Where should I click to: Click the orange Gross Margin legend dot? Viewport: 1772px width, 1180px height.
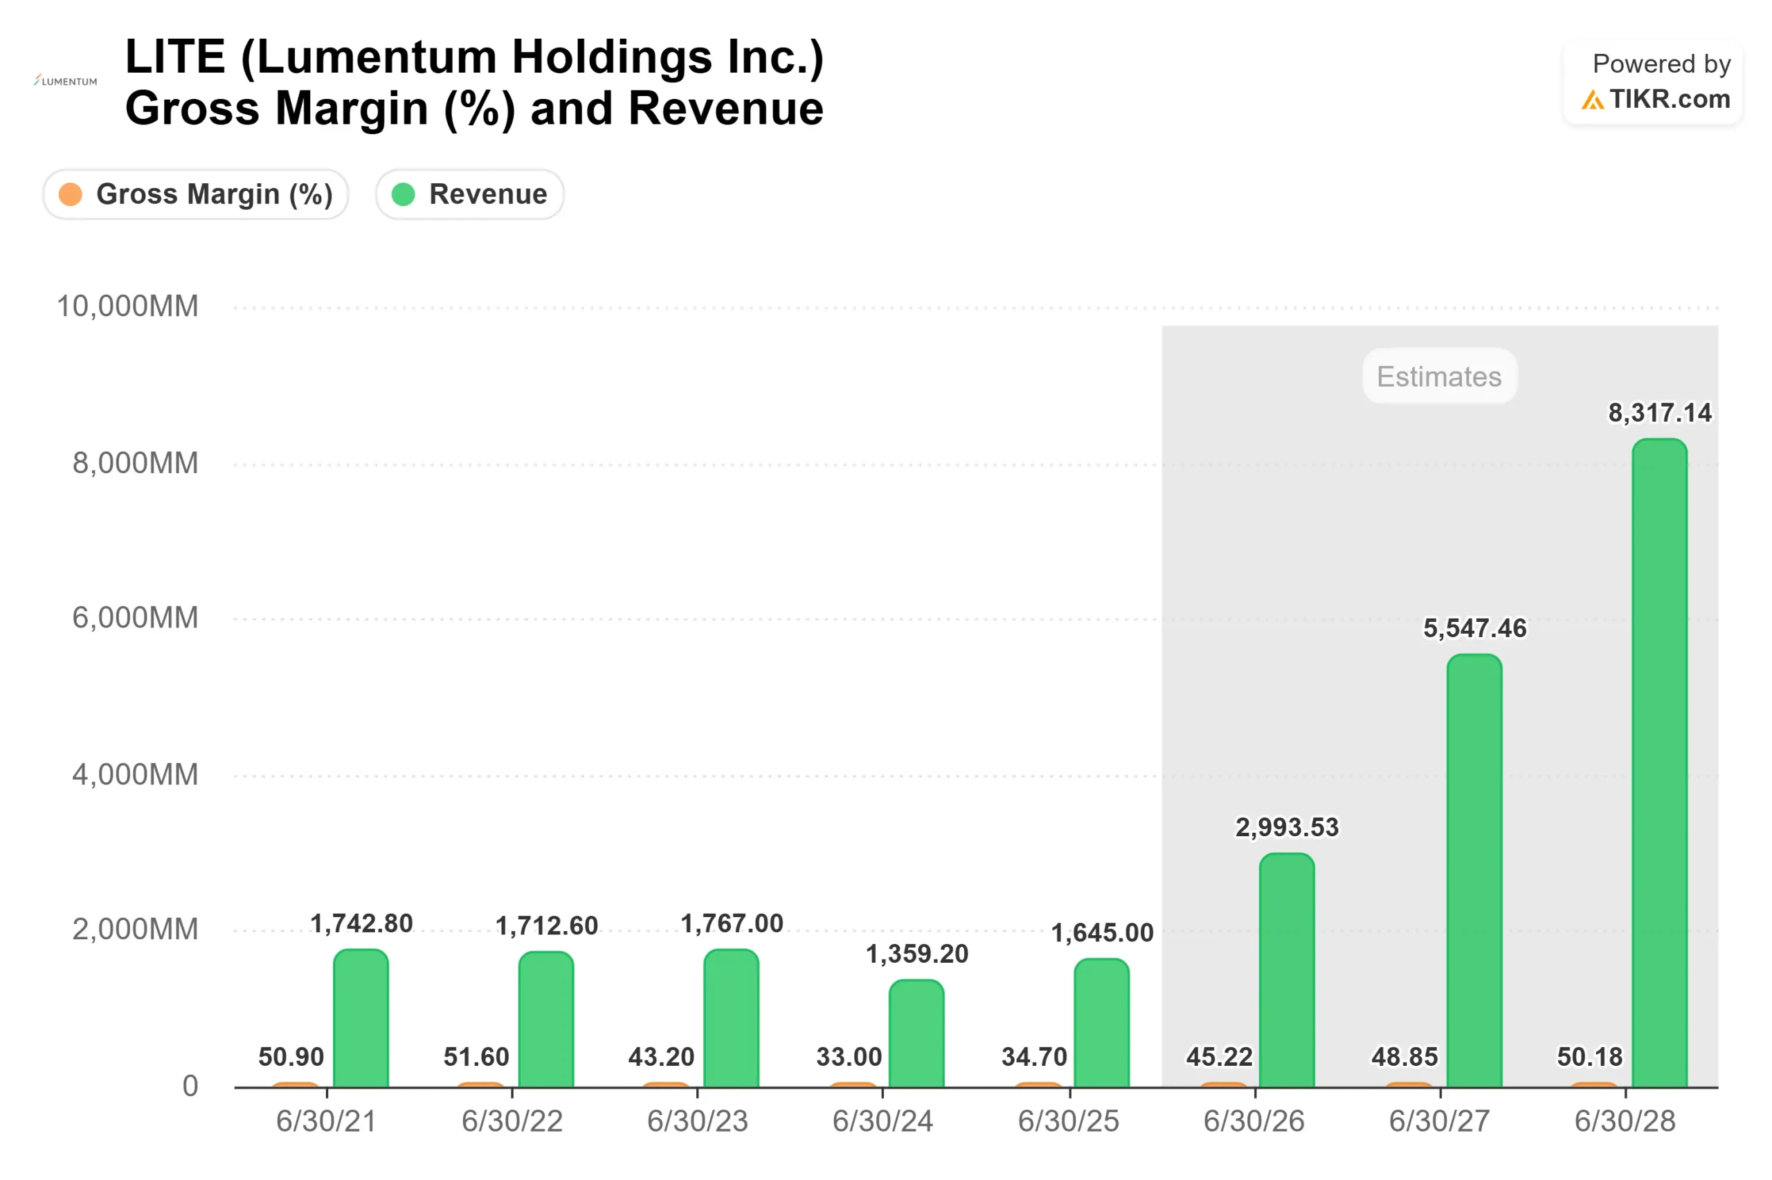click(70, 194)
